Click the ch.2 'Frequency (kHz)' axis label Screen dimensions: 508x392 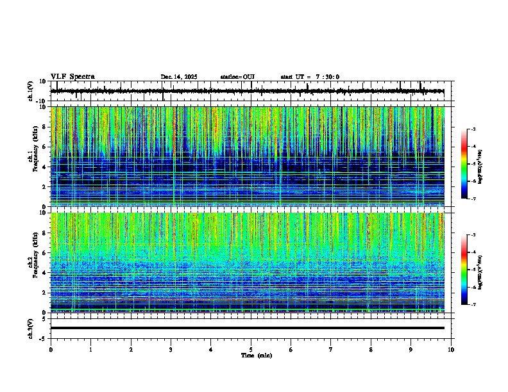[35, 255]
